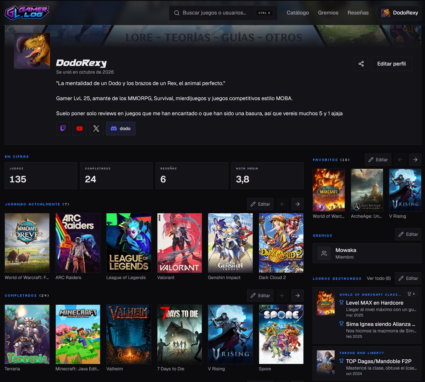Open the 7 Days to Die cover
This screenshot has width=425, height=382.
click(180, 334)
